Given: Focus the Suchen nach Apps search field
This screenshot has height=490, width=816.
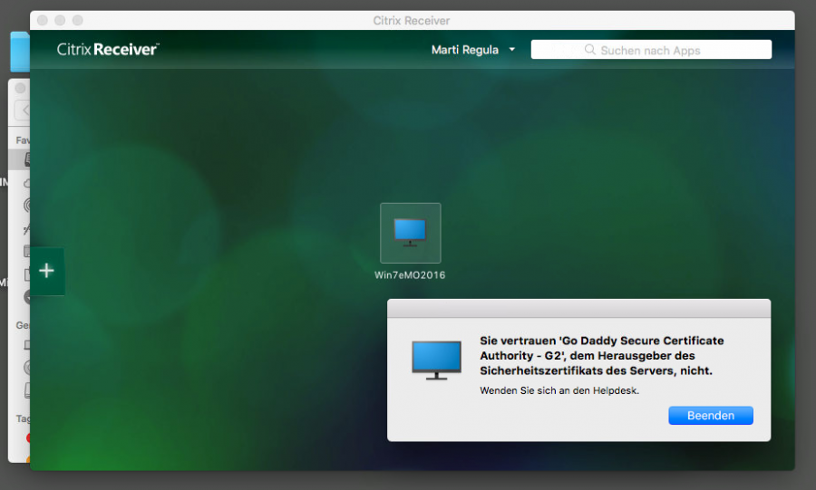Looking at the screenshot, I should click(x=662, y=50).
